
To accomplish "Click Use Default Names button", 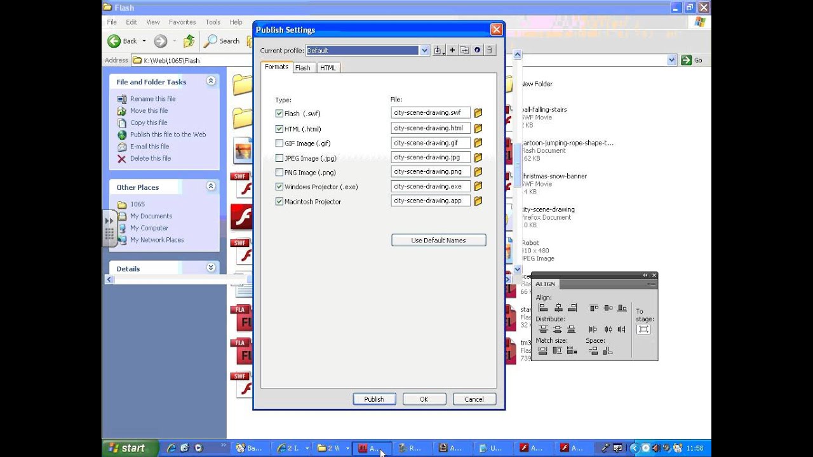I will [x=438, y=241].
